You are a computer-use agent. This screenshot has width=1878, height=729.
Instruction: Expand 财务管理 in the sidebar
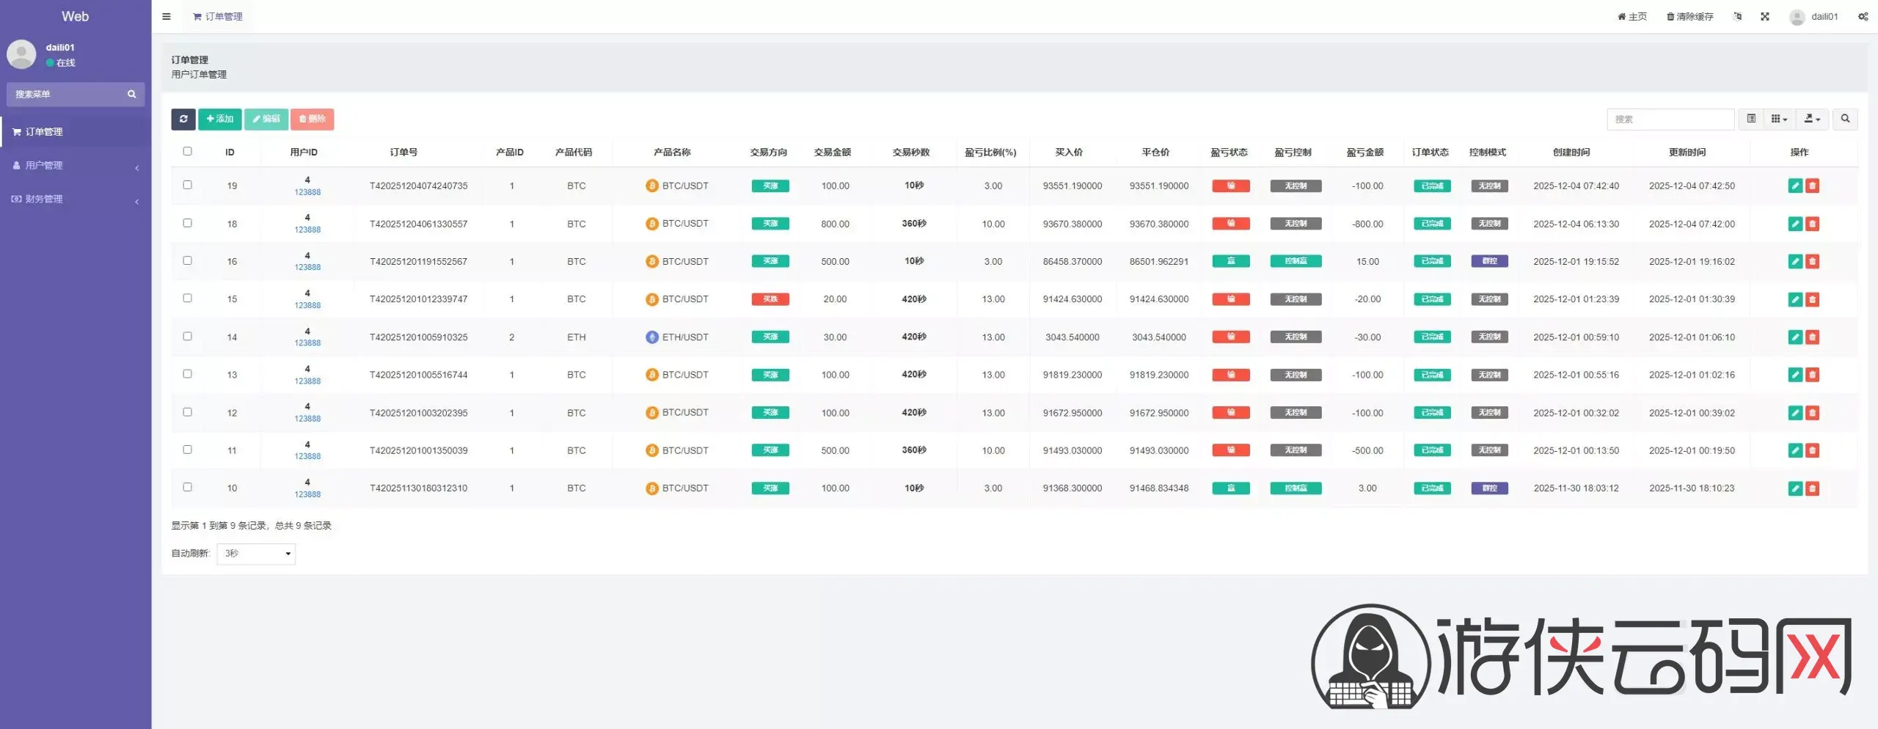[75, 199]
